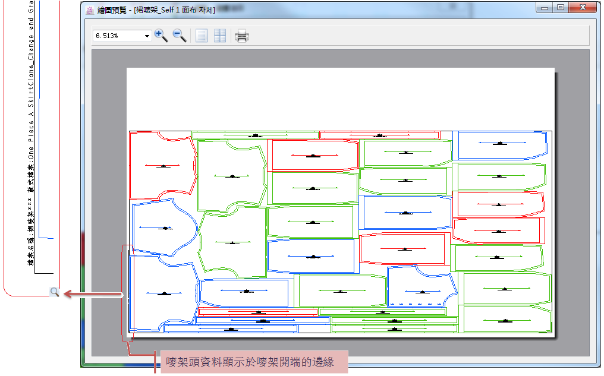
Task: Print the marker preview
Action: [241, 36]
